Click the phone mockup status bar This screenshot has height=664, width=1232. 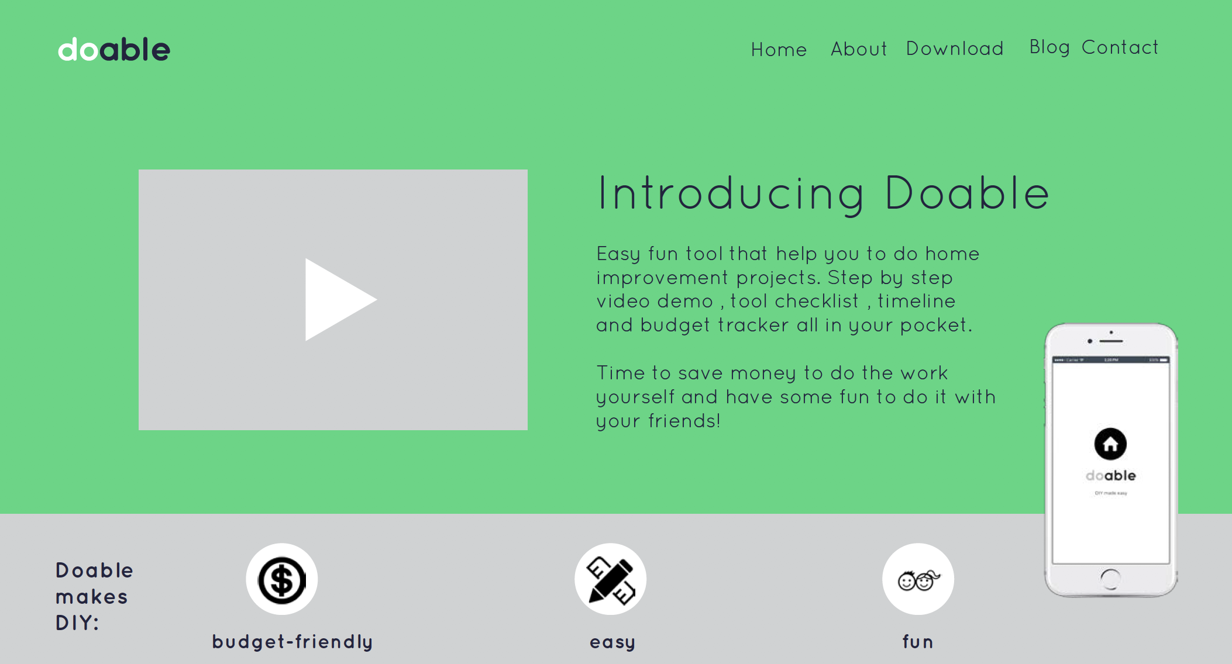(1110, 360)
